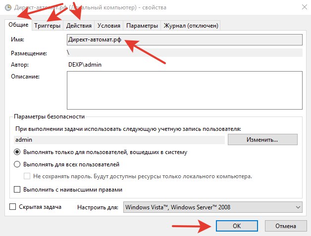
Task: Go to the Параметры tab
Action: click(142, 26)
